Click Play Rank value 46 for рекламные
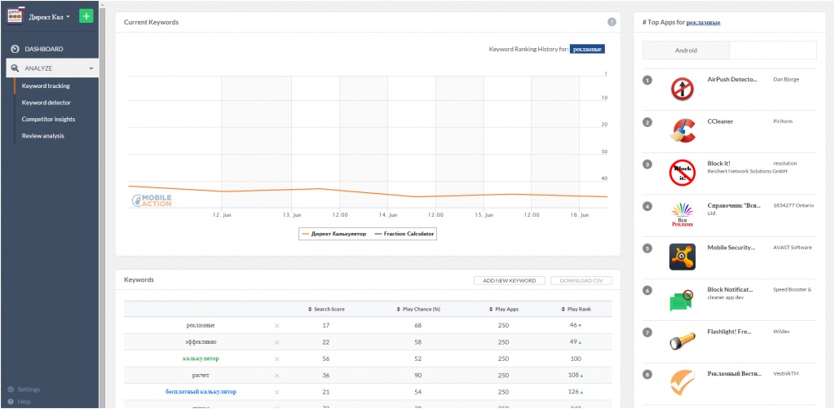 click(x=573, y=325)
